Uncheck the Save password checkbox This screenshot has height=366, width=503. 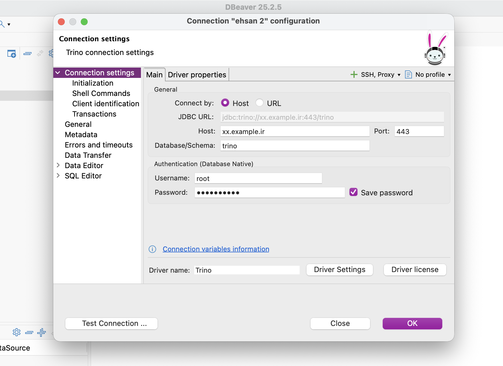click(x=353, y=192)
